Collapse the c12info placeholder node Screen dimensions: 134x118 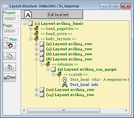(x=53, y=74)
